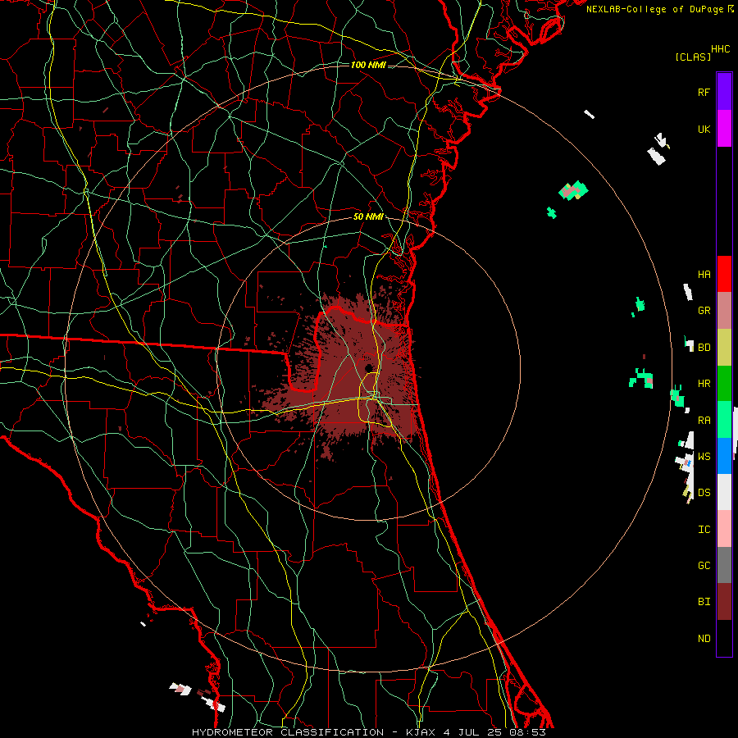Choose the DS white legend swatch

724,492
